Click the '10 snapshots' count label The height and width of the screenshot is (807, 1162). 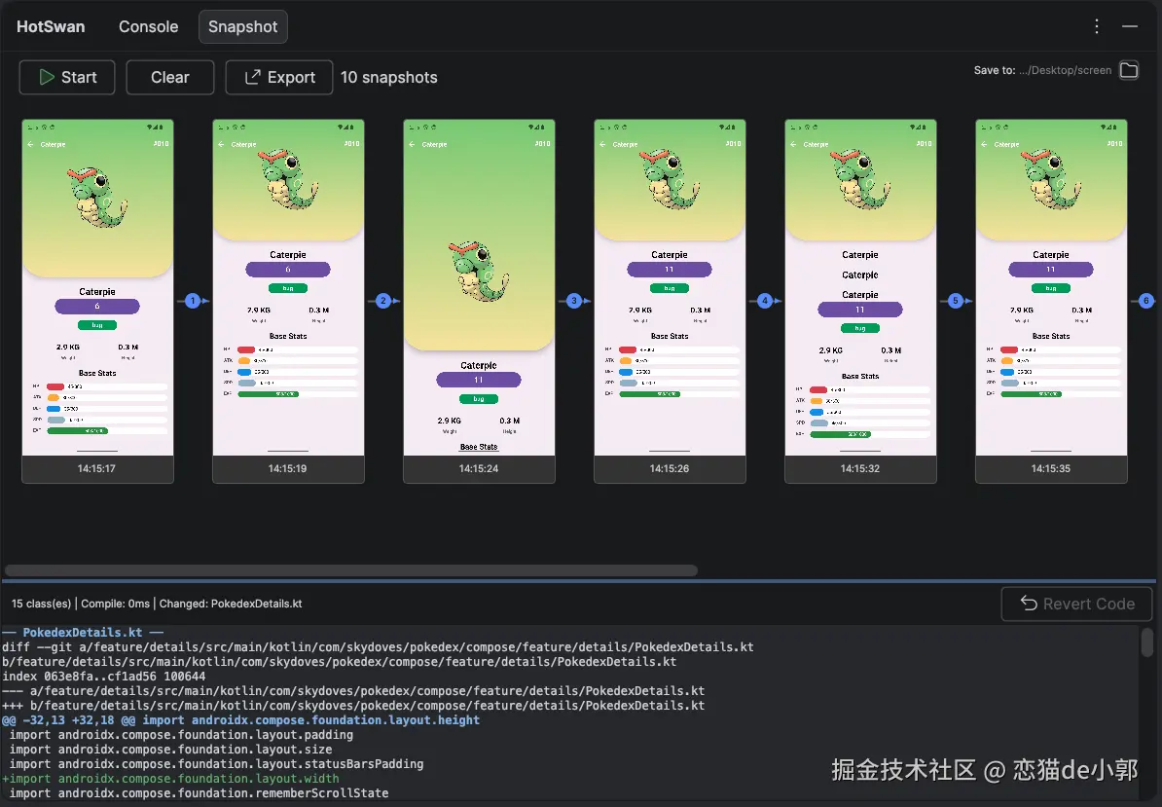(389, 77)
